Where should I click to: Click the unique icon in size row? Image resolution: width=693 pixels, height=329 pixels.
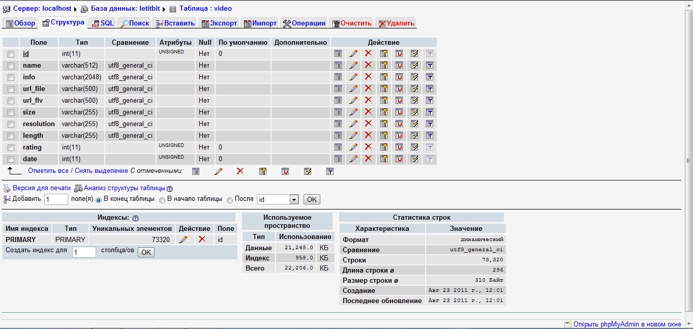[x=399, y=112]
